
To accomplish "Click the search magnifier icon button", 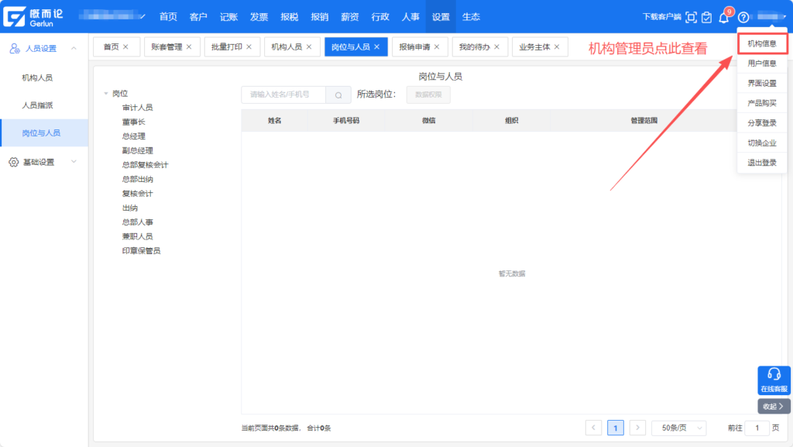I will pos(338,95).
